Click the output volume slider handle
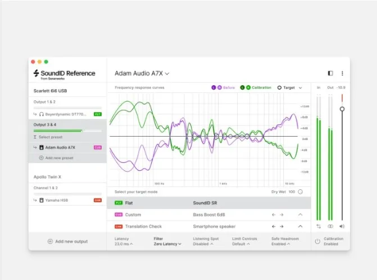 (342, 109)
